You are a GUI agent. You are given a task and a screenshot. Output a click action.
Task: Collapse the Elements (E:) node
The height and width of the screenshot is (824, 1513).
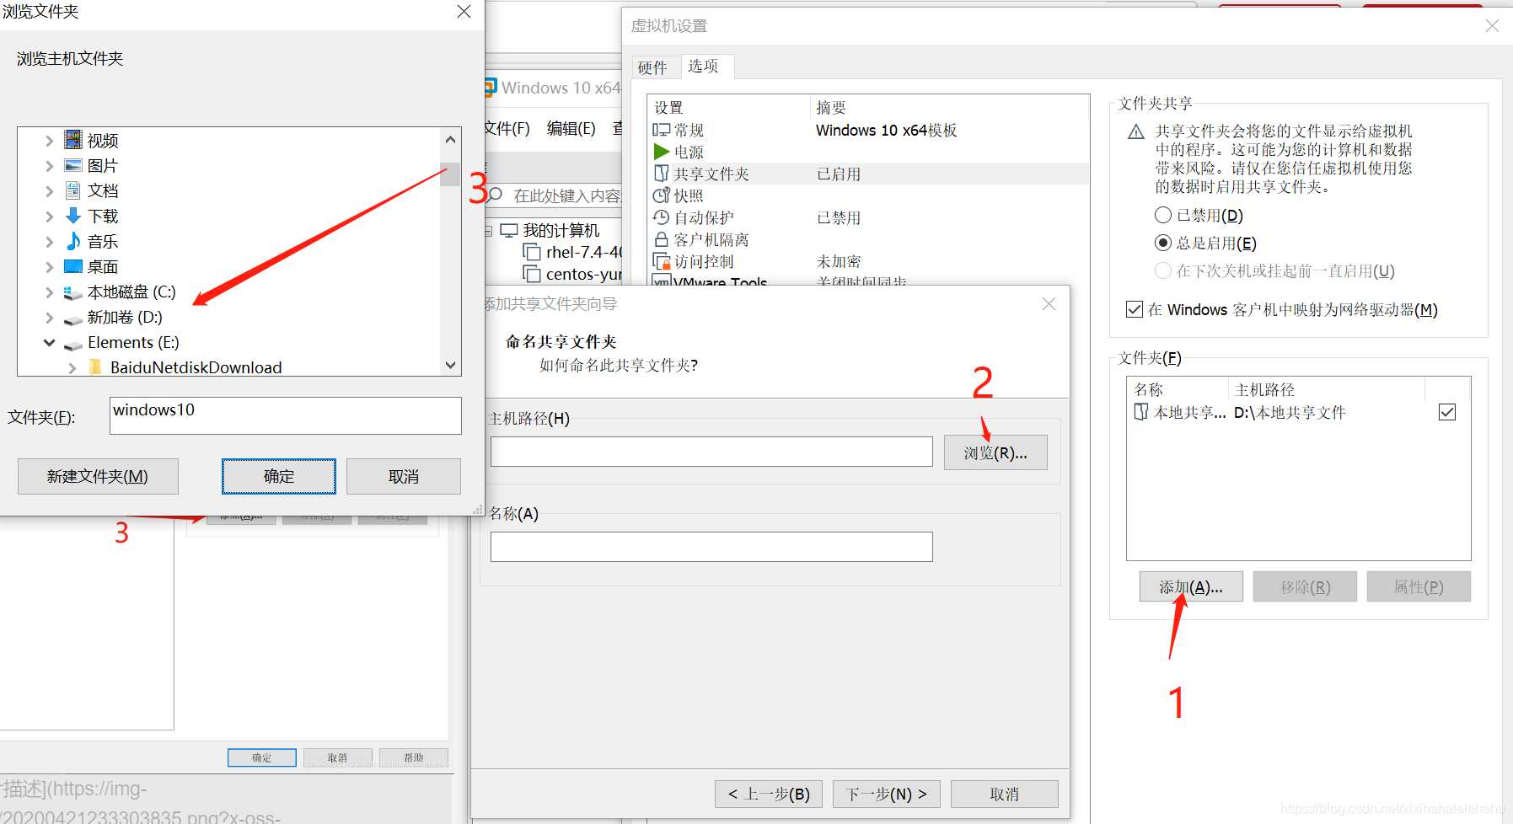point(49,343)
